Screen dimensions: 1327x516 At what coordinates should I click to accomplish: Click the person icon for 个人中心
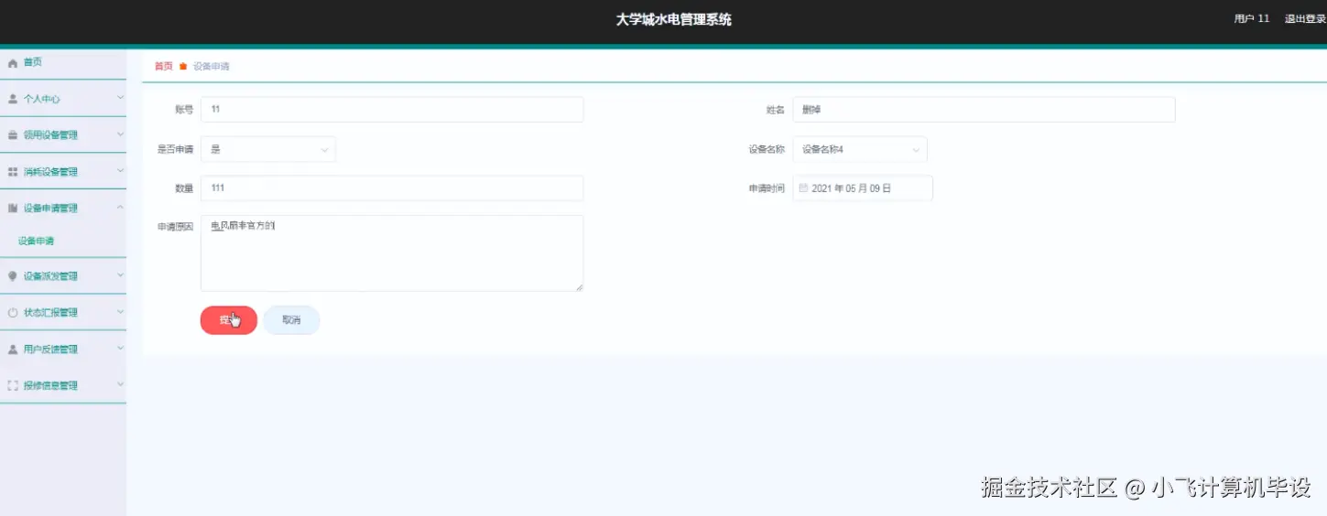pyautogui.click(x=13, y=99)
